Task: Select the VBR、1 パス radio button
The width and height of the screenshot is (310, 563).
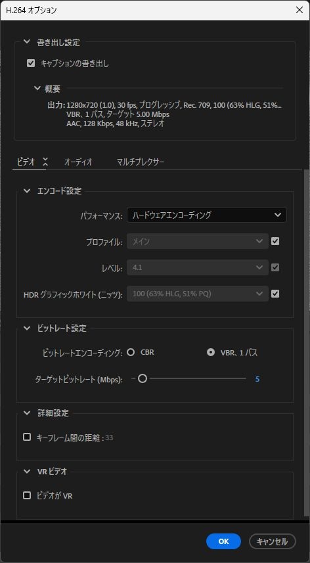Action: point(211,352)
